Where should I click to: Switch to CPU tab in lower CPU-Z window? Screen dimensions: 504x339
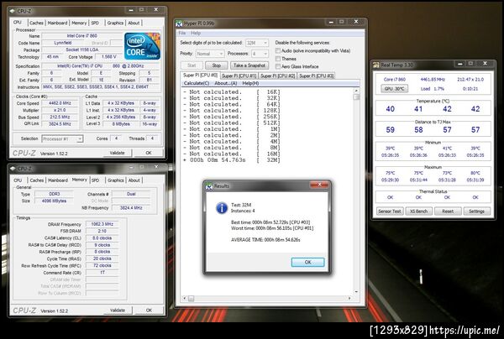[x=18, y=180]
